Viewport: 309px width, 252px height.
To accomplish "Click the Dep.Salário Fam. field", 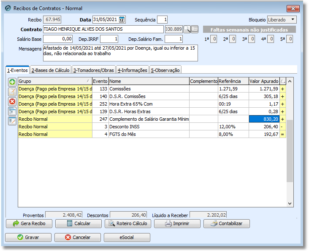I will (173, 39).
